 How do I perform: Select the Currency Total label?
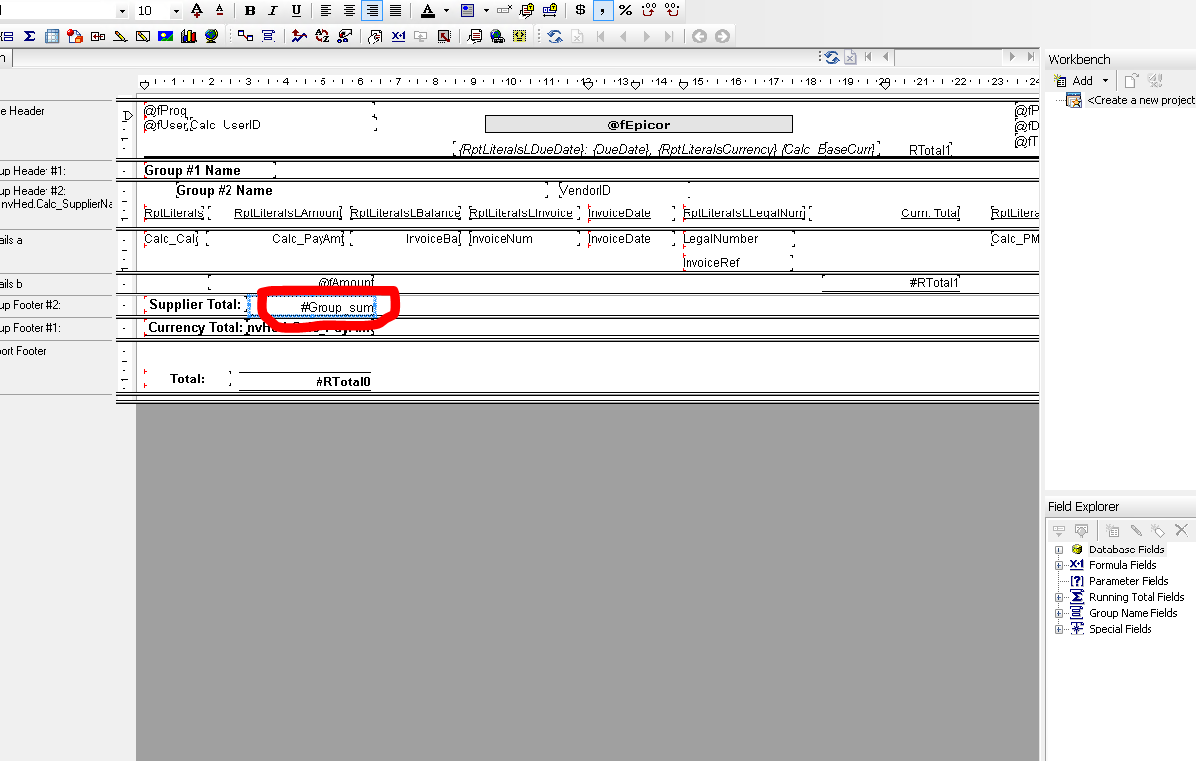click(196, 327)
